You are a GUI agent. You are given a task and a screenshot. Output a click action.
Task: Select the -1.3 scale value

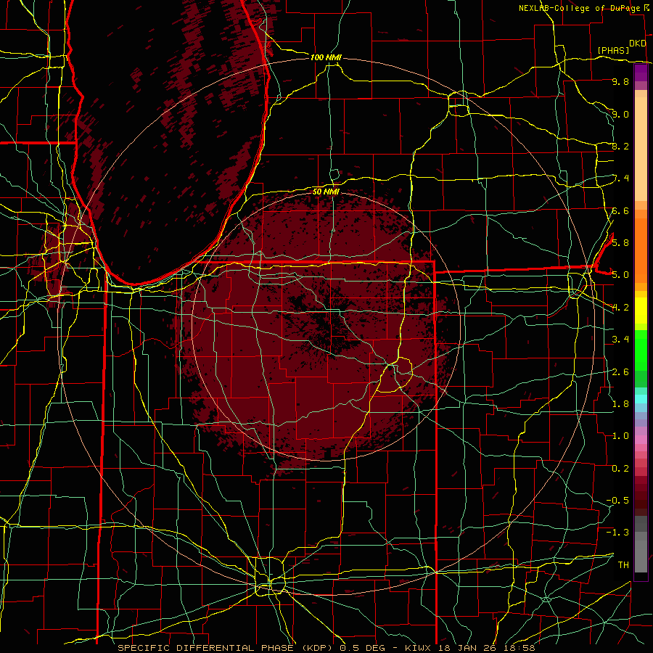click(617, 533)
